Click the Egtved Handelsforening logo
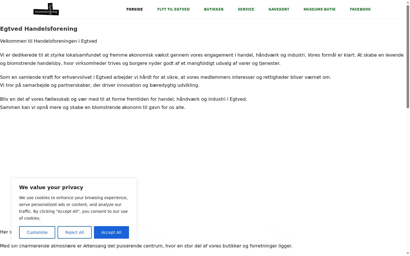This screenshot has width=410, height=256. click(x=46, y=9)
